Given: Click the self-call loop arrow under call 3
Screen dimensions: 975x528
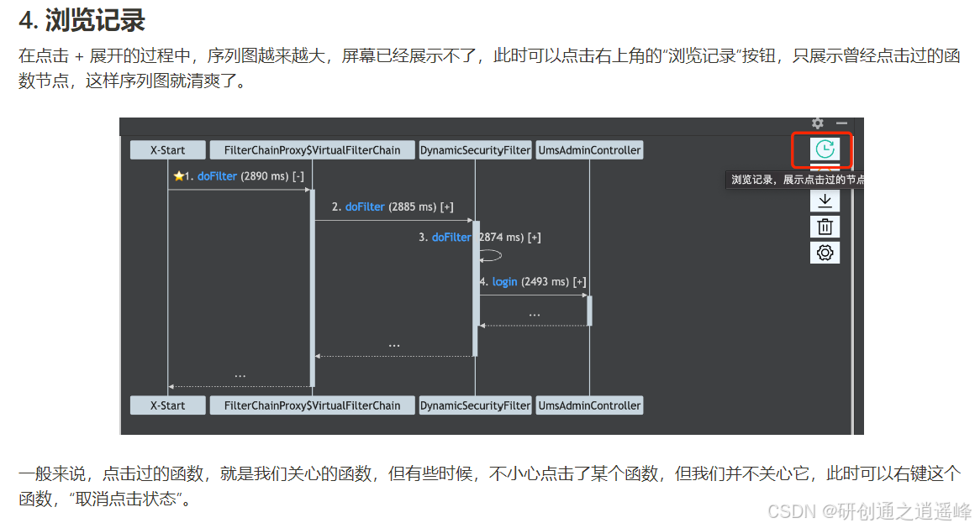Looking at the screenshot, I should [x=491, y=255].
